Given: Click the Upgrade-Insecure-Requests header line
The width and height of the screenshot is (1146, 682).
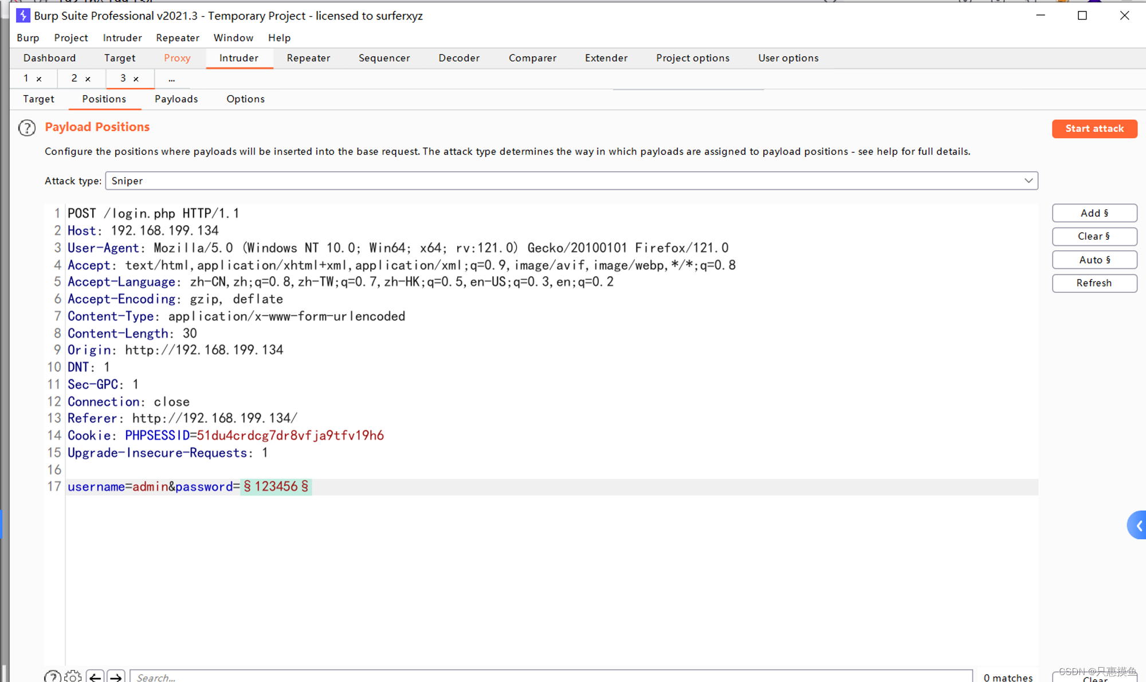Looking at the screenshot, I should click(x=167, y=453).
